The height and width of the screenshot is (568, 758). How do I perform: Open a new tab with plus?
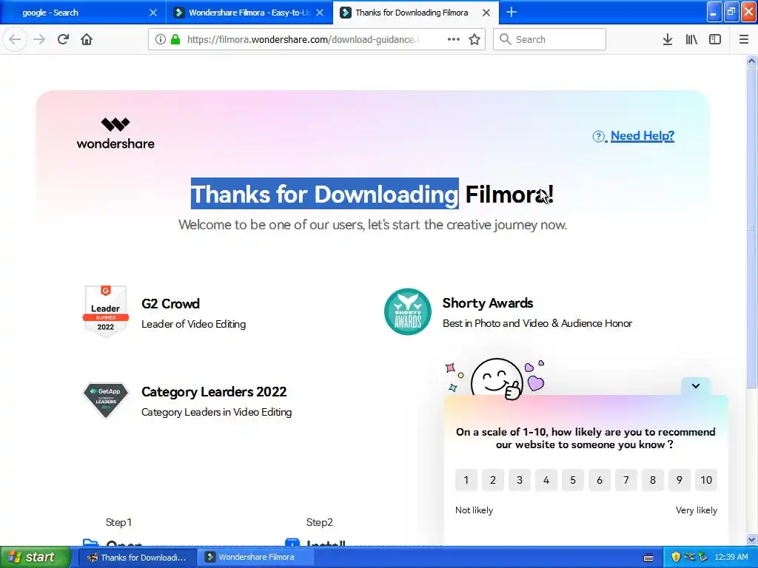pos(512,12)
